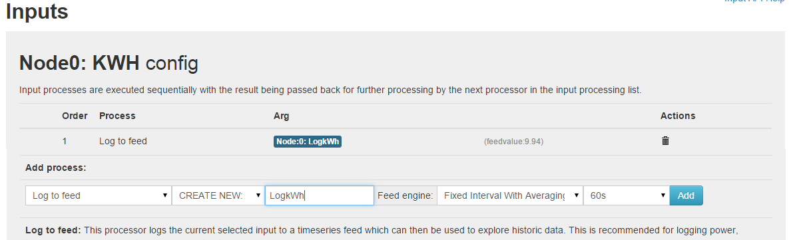Expand the CREATE NEW feed selector
Screen dimensions: 791x240
tap(218, 195)
